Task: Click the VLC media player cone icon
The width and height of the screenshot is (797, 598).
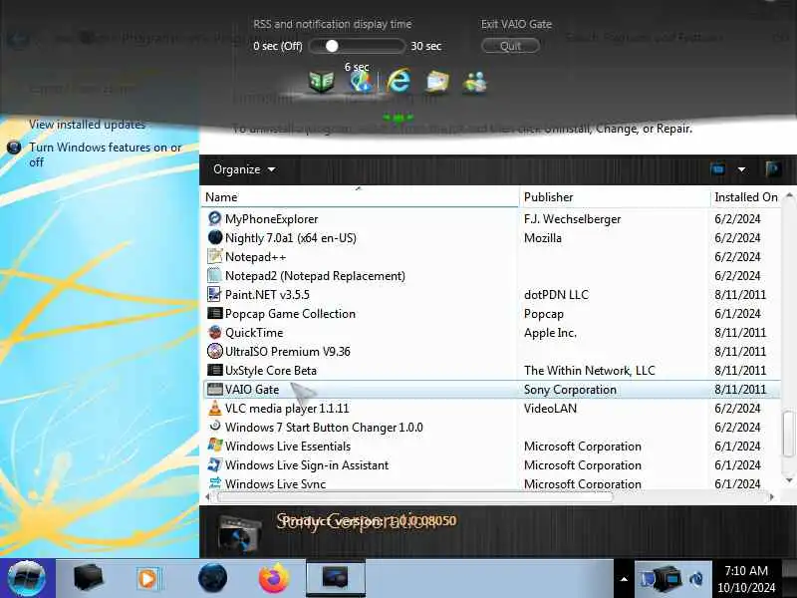Action: point(215,408)
